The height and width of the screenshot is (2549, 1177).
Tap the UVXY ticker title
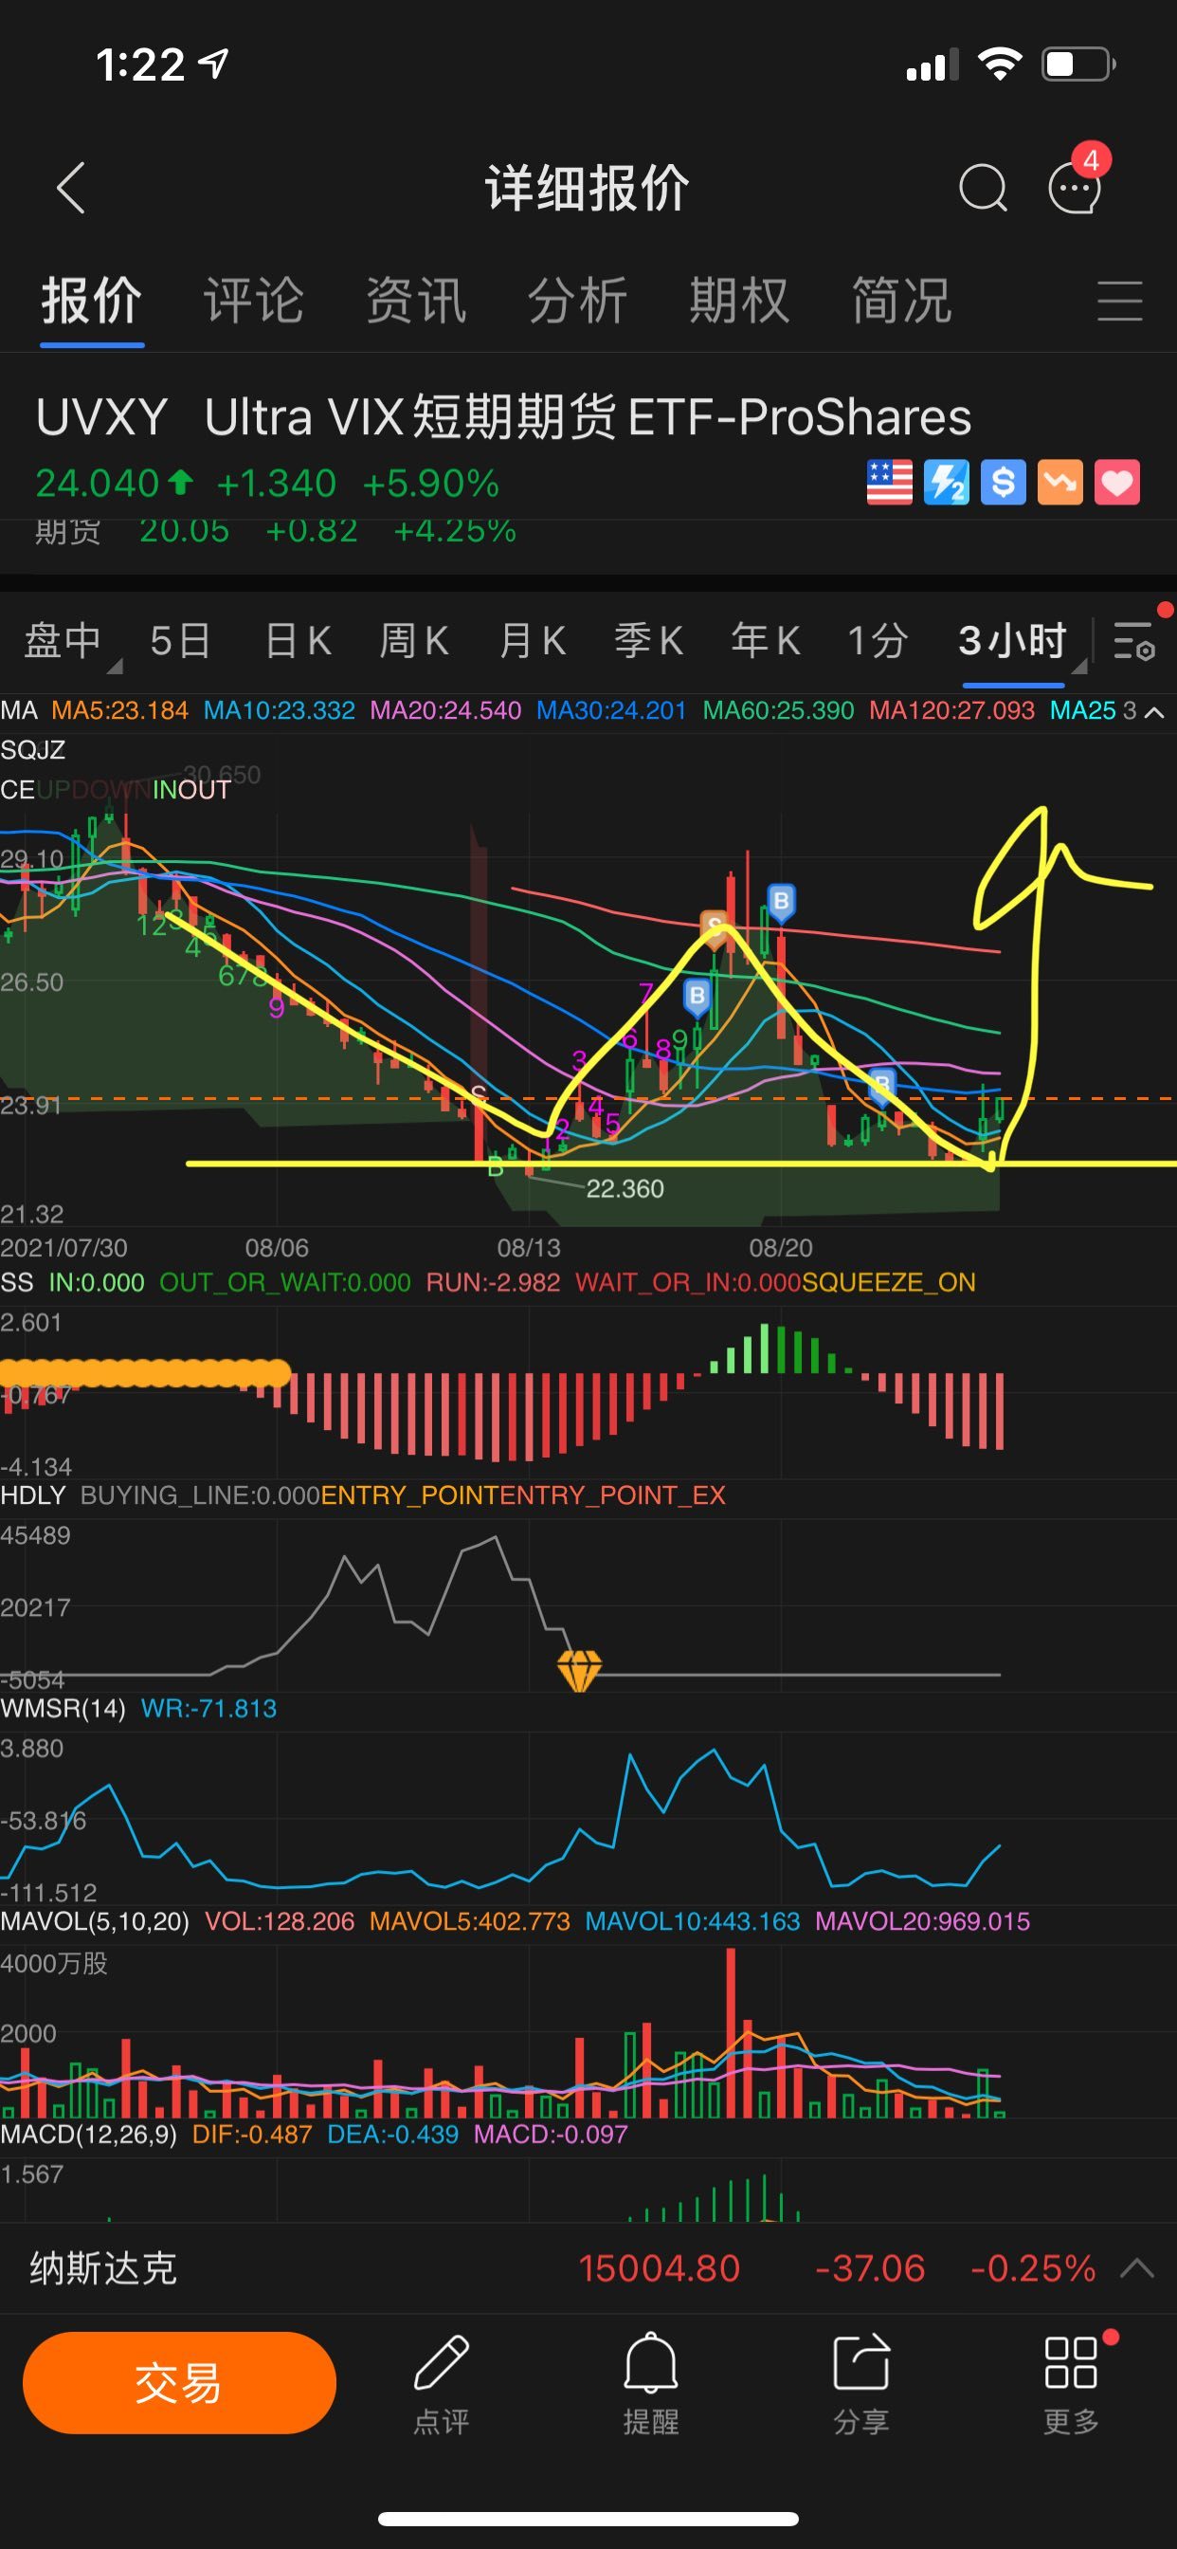tap(100, 417)
